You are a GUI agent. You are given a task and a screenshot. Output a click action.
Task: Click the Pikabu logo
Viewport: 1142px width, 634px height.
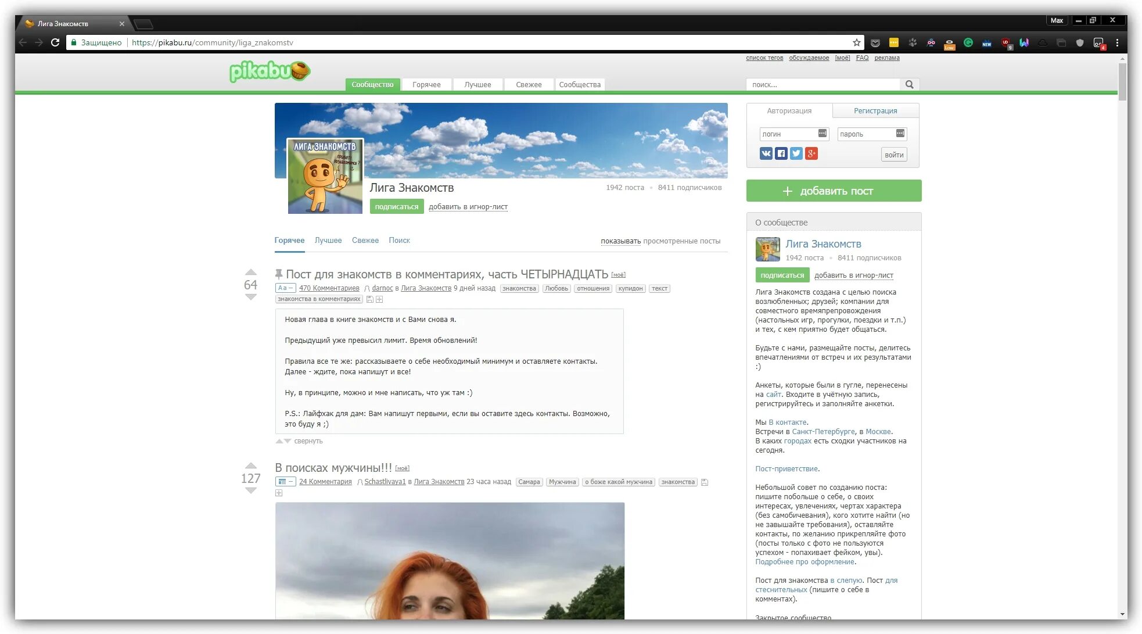(x=270, y=71)
